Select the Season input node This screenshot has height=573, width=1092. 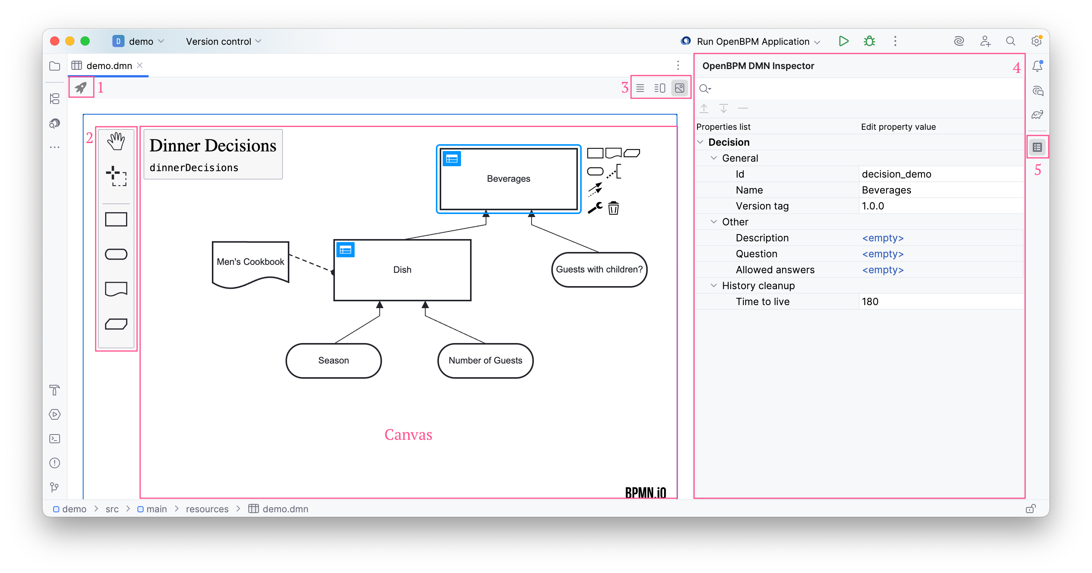(334, 360)
